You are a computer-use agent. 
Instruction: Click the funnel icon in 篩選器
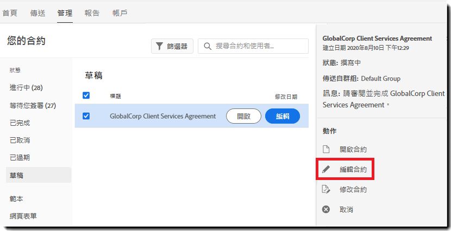point(159,46)
